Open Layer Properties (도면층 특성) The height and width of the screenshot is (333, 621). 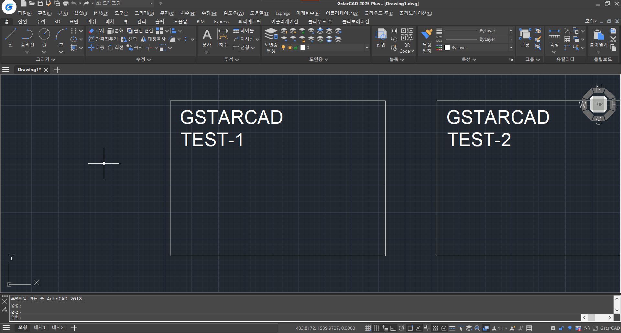click(x=271, y=40)
